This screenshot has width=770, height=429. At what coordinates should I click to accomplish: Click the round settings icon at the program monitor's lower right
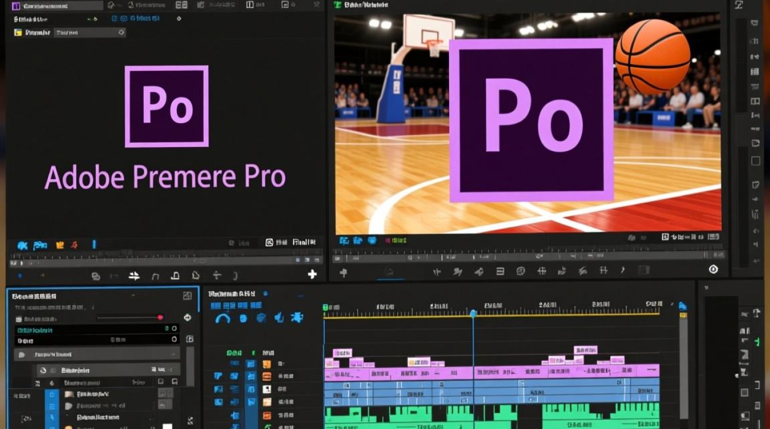point(713,269)
